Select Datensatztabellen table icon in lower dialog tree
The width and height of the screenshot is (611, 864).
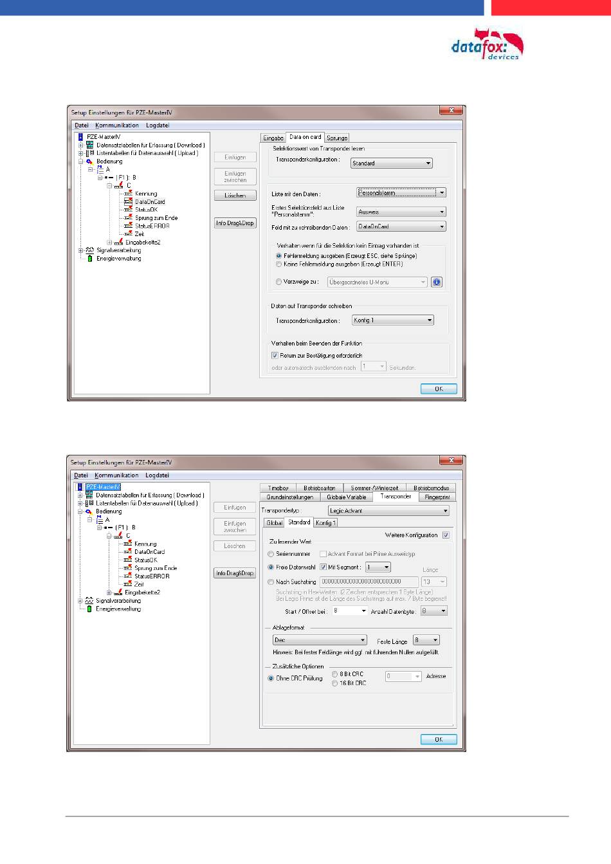(x=89, y=495)
